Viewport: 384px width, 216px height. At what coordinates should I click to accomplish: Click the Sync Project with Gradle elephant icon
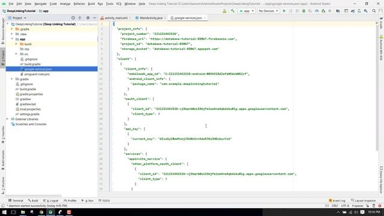click(353, 11)
